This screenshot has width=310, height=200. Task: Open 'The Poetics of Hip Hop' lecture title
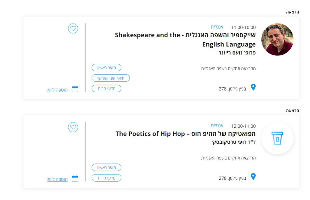(185, 134)
